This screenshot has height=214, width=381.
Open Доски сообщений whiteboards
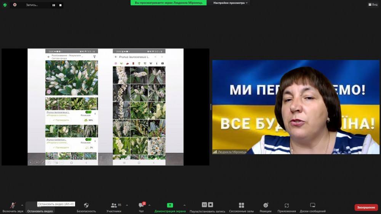click(x=312, y=206)
